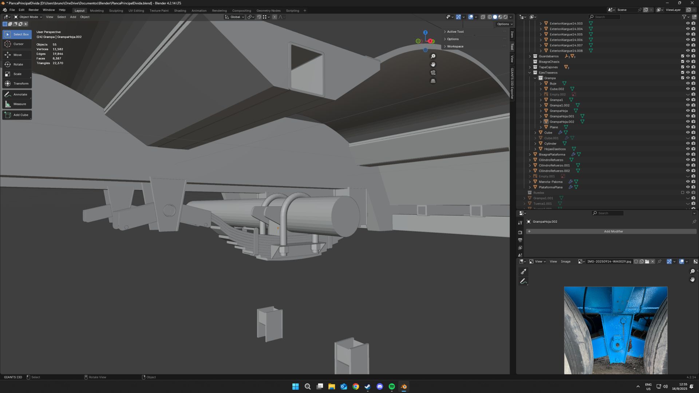
Task: Unlink the IMG-20250914-WA0029.jpg image
Action: click(653, 262)
